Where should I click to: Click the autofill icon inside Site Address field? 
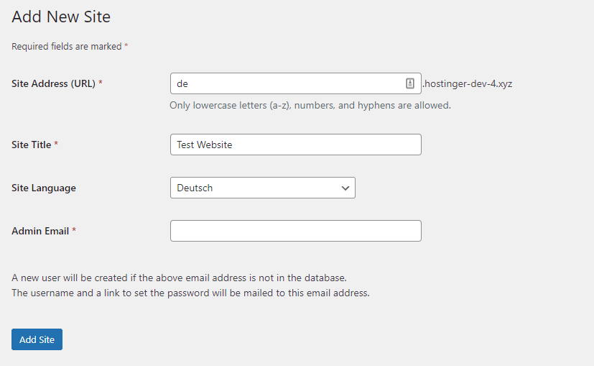[410, 83]
